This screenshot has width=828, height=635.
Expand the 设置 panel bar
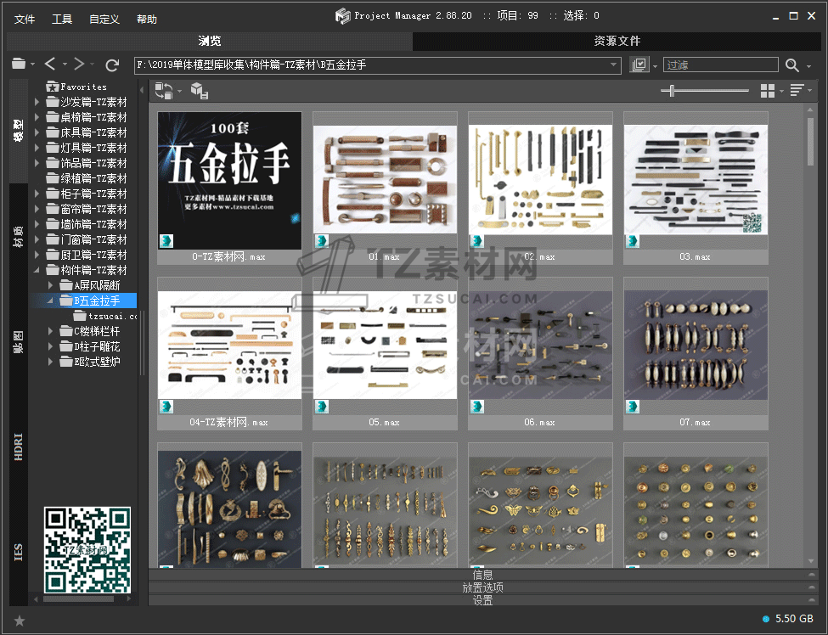coord(482,600)
